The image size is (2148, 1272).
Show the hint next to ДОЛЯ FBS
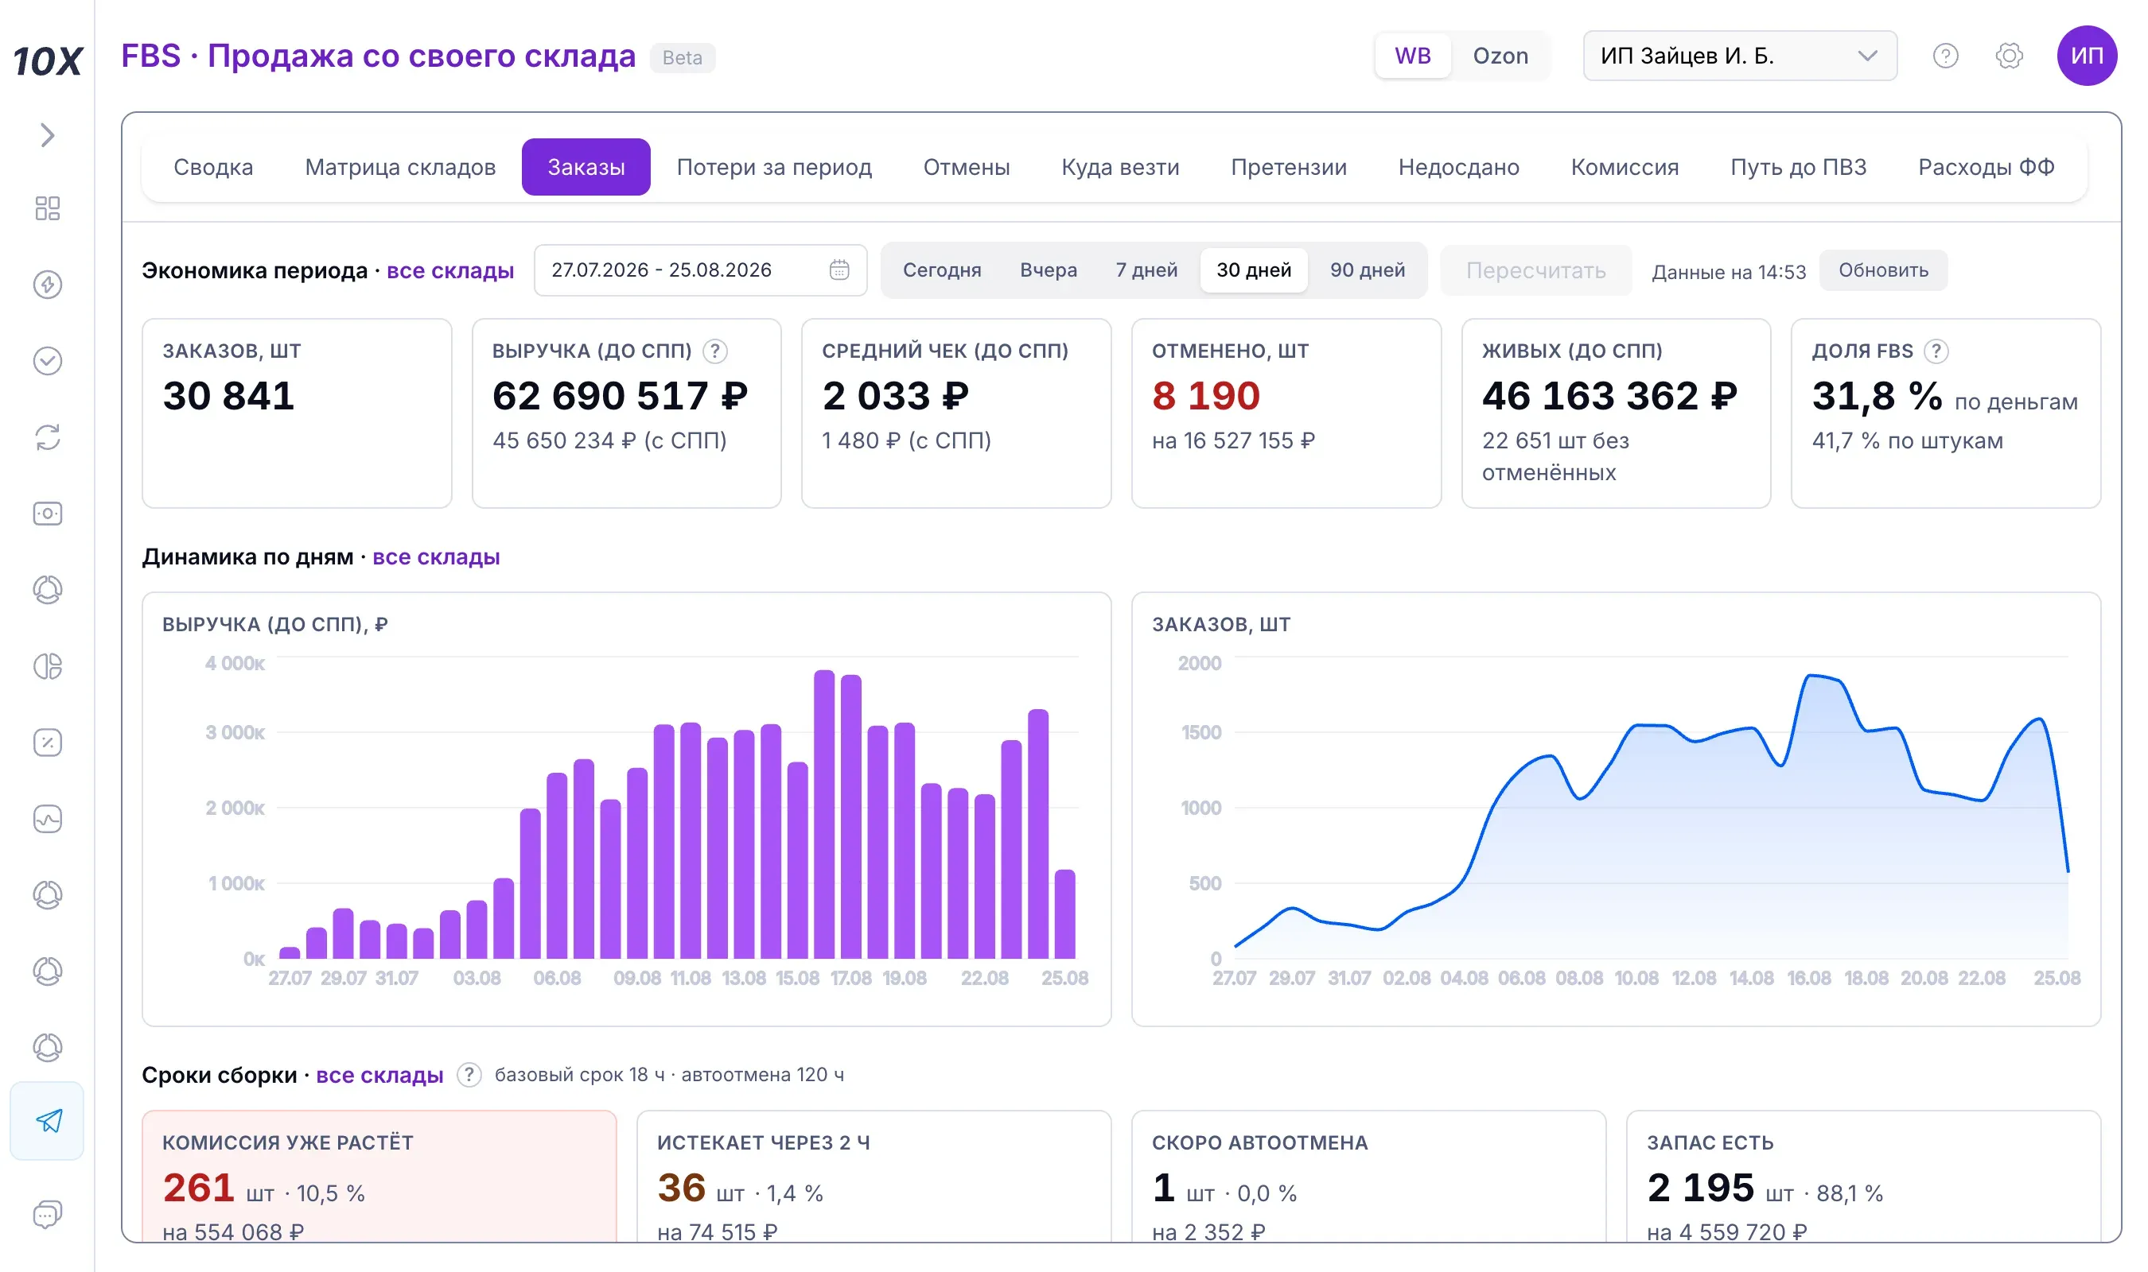[x=1936, y=351]
